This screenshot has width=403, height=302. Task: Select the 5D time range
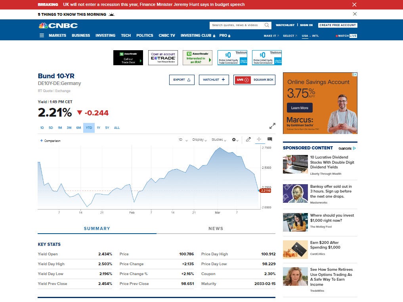[x=51, y=128]
